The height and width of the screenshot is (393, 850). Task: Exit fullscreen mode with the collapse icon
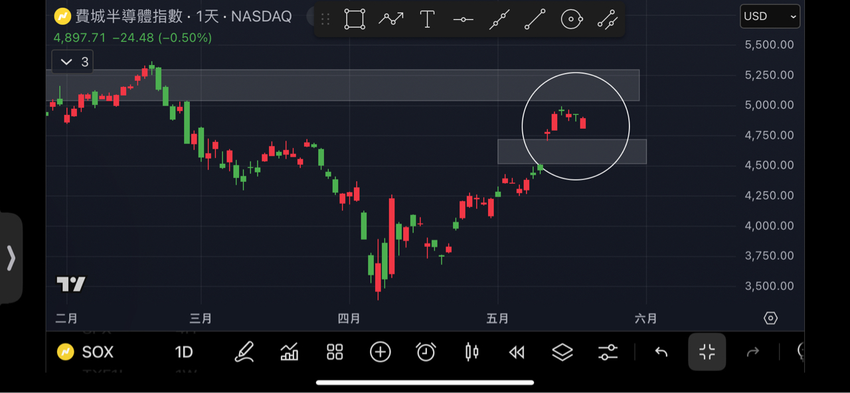(707, 352)
